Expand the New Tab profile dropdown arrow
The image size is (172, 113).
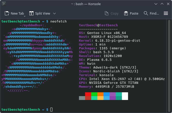25,16
